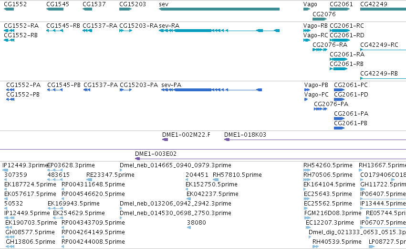Click the EK057617.5prime EST label
The image size is (406, 249).
[30, 194]
